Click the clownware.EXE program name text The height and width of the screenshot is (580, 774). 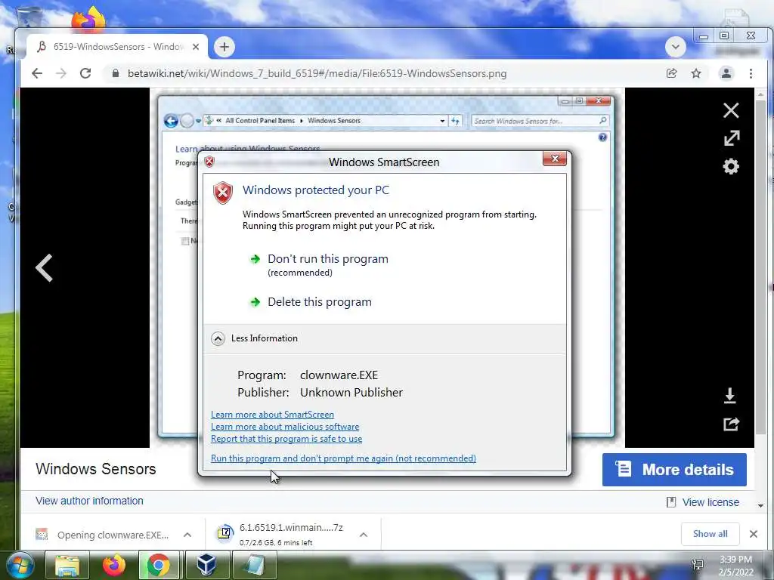pyautogui.click(x=339, y=375)
